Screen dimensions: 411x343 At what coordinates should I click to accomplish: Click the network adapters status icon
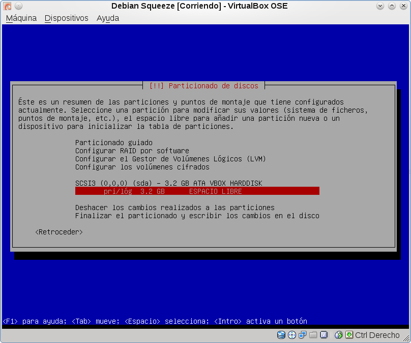coord(303,335)
